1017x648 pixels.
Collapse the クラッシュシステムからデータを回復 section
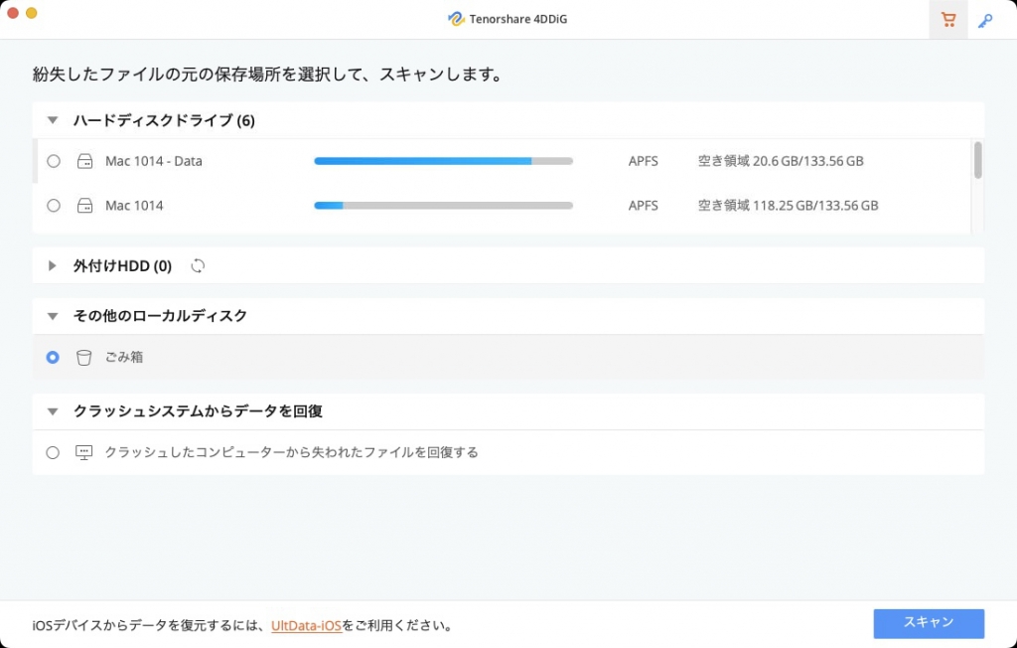click(53, 410)
